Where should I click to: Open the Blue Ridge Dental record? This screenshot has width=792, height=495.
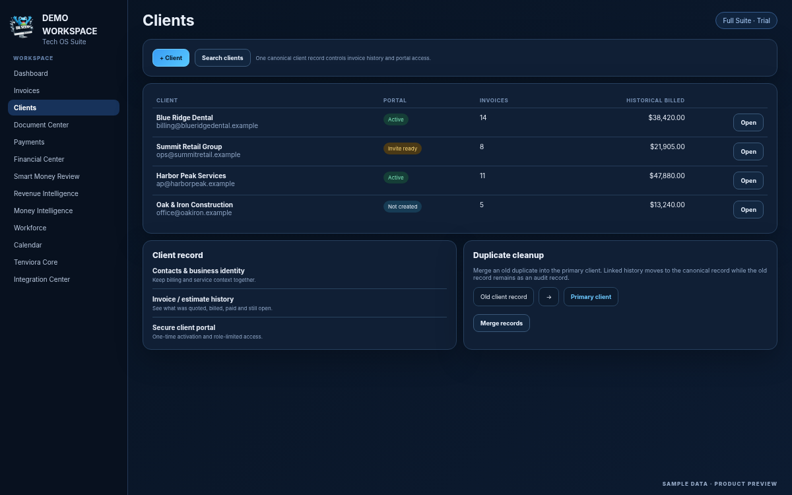[748, 123]
